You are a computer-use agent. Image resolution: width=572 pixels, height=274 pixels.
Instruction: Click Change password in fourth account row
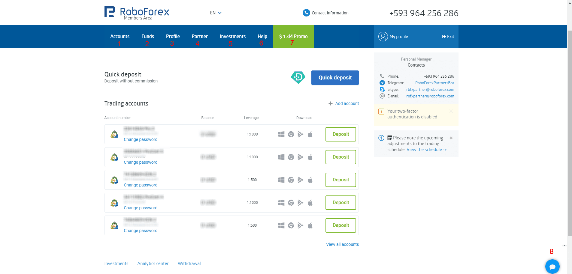[141, 208]
